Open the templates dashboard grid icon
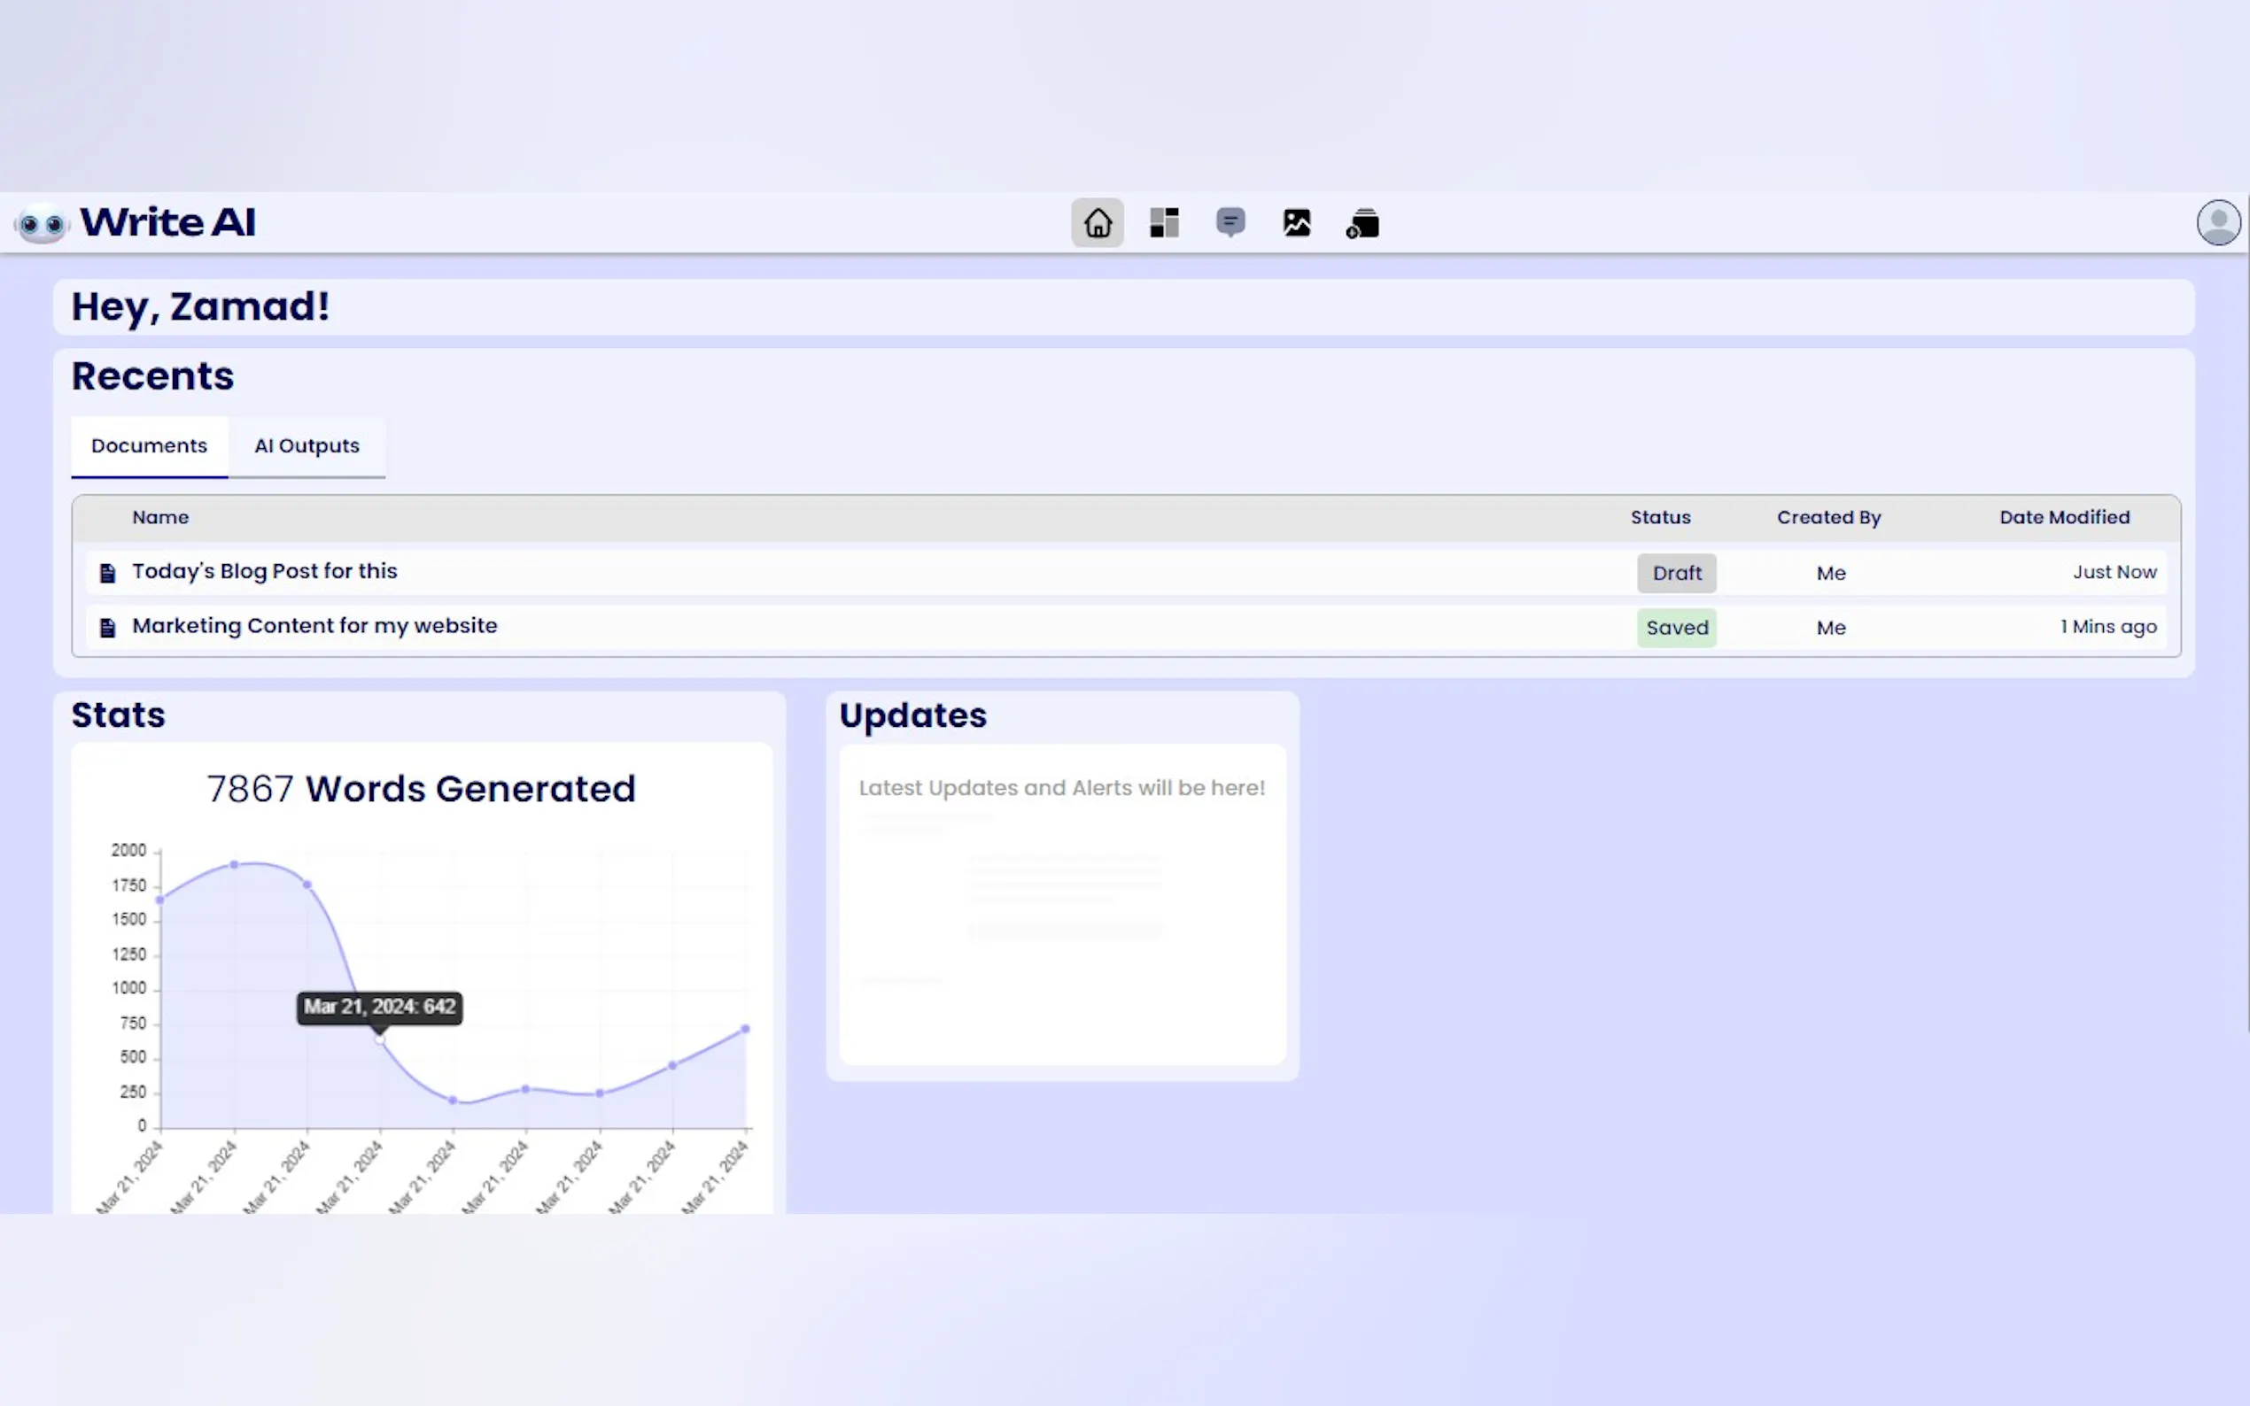The image size is (2250, 1406). (x=1164, y=223)
